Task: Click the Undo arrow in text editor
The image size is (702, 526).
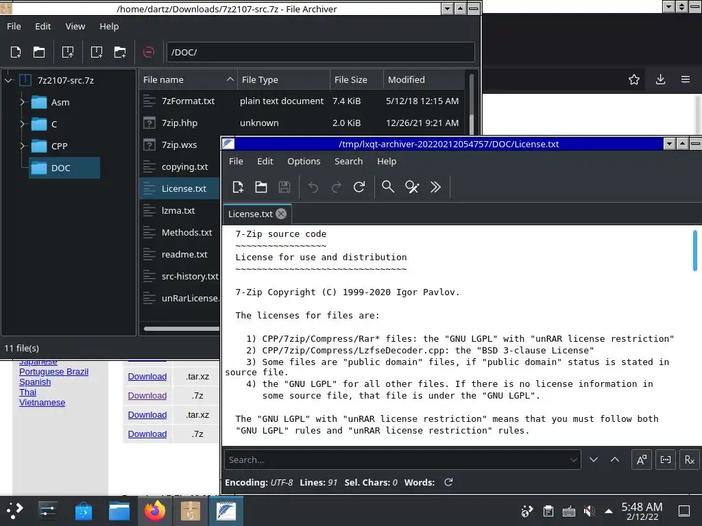Action: (x=313, y=187)
